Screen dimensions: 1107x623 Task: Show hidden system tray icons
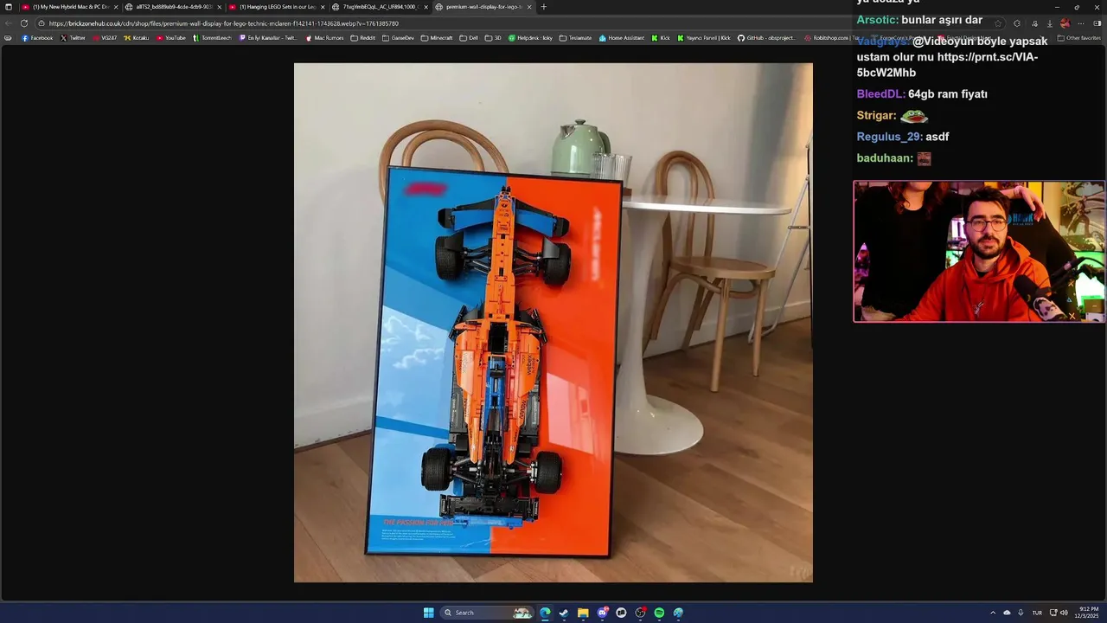[993, 613]
